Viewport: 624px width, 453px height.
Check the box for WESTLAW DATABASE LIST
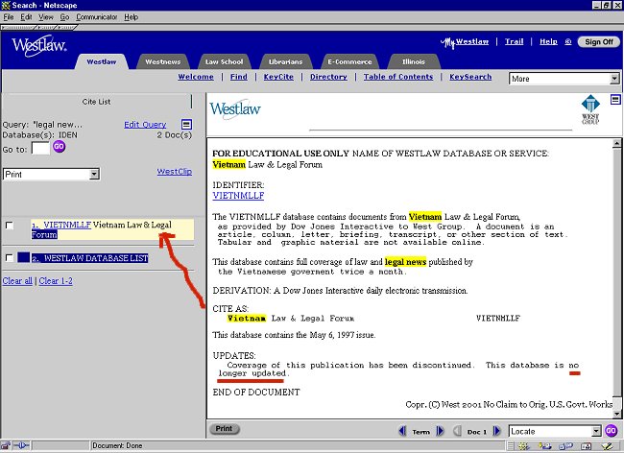[10, 258]
